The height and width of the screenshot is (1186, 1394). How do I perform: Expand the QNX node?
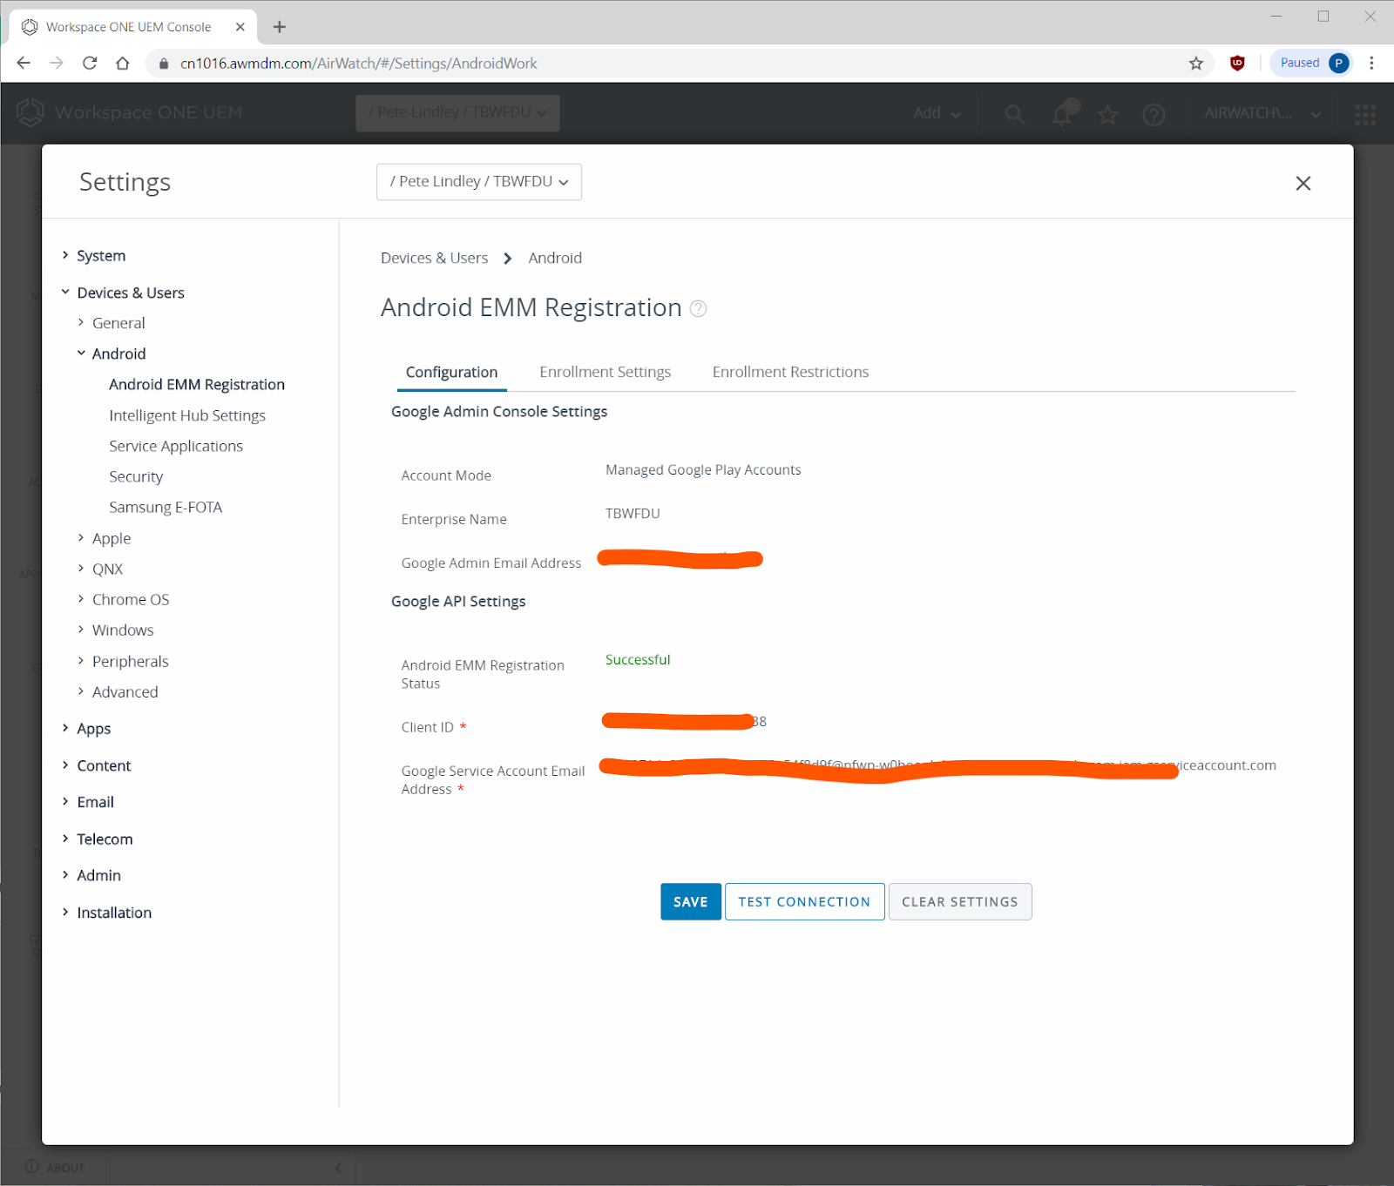[x=81, y=569]
